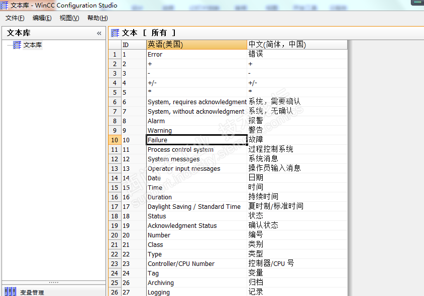The height and width of the screenshot is (296, 424).
Task: Select the '确认状态' cell
Action: [297, 226]
